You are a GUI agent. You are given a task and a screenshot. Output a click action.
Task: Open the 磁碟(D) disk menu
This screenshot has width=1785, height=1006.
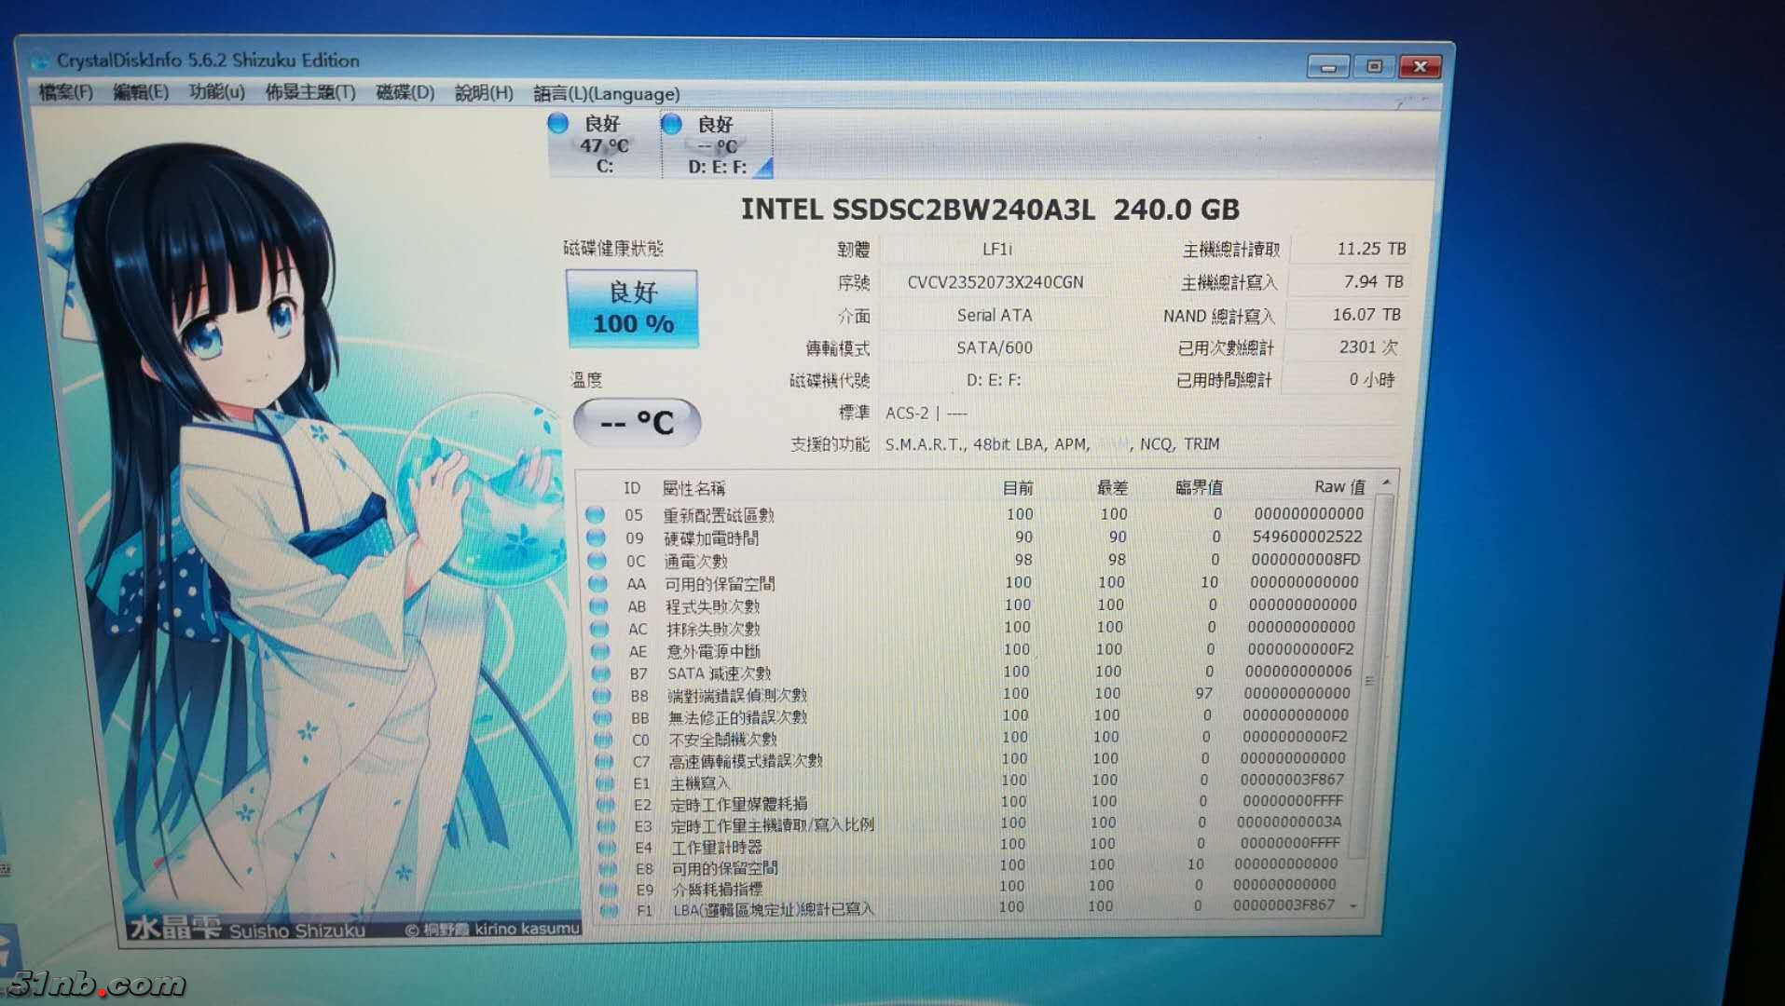(405, 92)
